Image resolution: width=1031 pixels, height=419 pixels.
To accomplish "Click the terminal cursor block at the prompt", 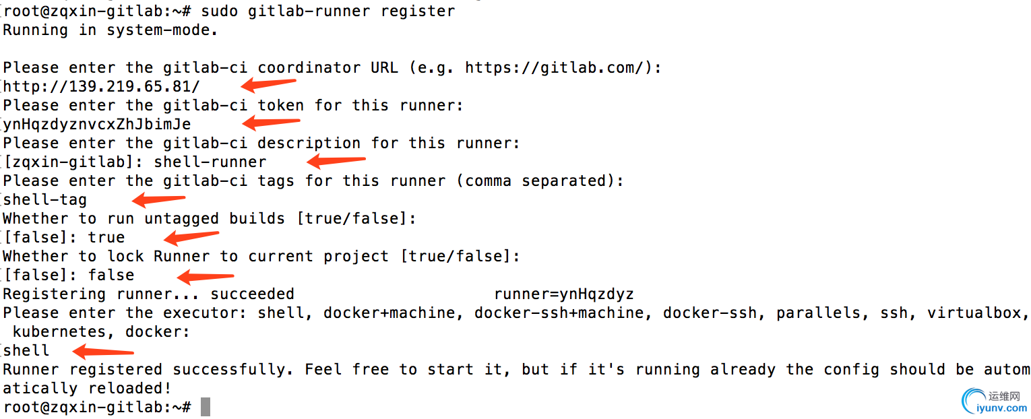I will (x=206, y=407).
